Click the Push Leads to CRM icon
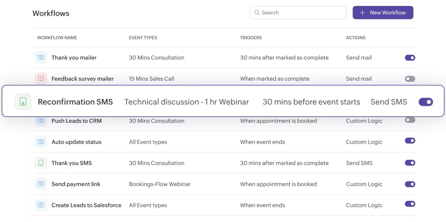The width and height of the screenshot is (446, 222). pyautogui.click(x=41, y=121)
